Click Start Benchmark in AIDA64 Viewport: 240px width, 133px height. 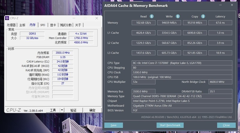[170, 125]
